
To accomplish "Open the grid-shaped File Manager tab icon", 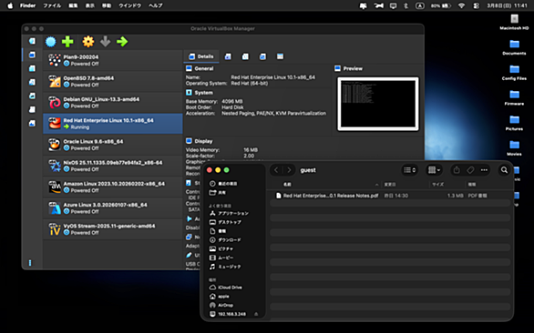I will tap(280, 56).
